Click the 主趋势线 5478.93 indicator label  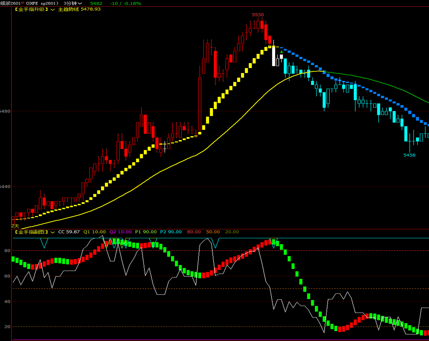[x=79, y=9]
